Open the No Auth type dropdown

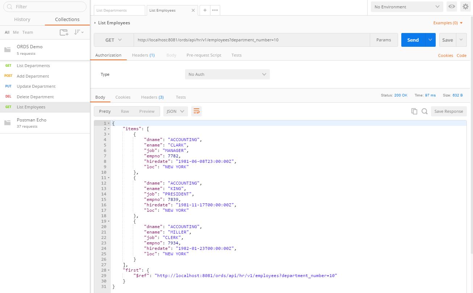pos(227,74)
